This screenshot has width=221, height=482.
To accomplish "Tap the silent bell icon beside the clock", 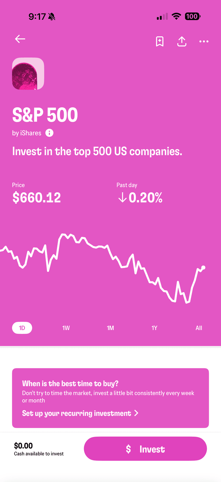I will point(52,16).
